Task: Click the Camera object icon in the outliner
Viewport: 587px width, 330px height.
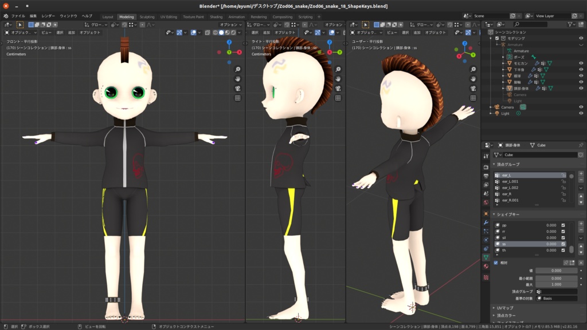Action: click(496, 107)
